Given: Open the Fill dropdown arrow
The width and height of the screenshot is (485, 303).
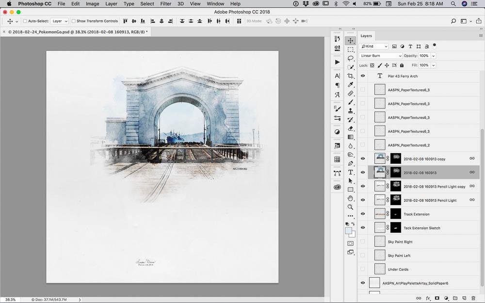Looking at the screenshot, I should 433,65.
